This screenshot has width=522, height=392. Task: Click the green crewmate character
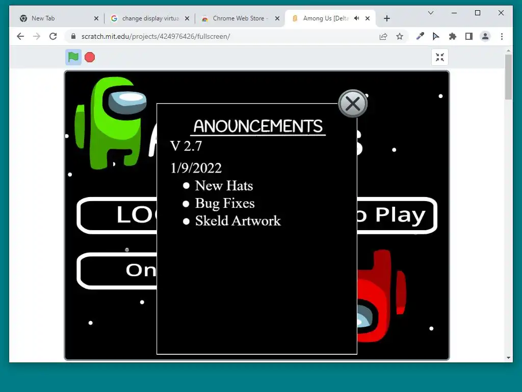[x=111, y=122]
